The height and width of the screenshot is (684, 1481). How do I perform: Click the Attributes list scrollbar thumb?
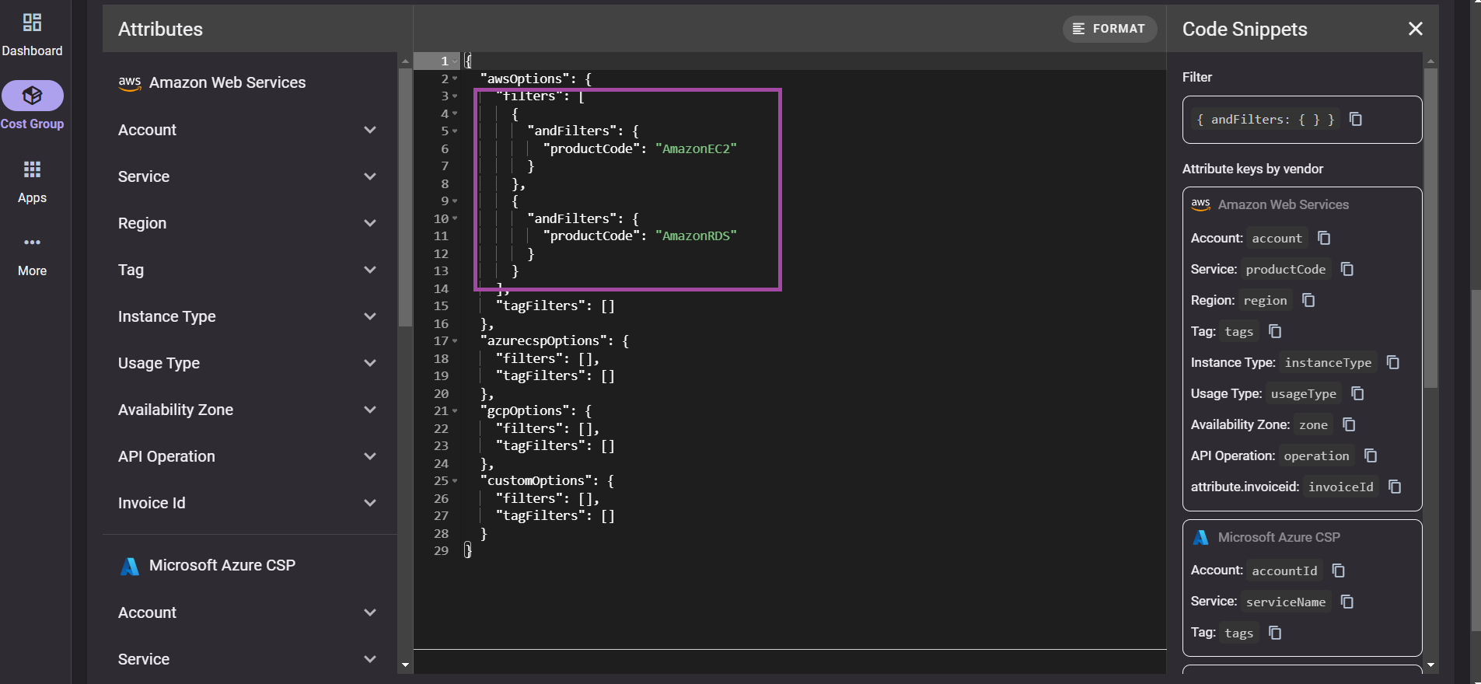pos(405,197)
